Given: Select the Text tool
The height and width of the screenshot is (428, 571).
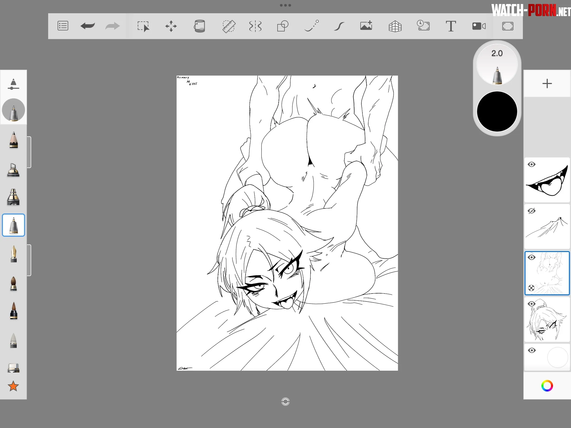Looking at the screenshot, I should (x=451, y=26).
